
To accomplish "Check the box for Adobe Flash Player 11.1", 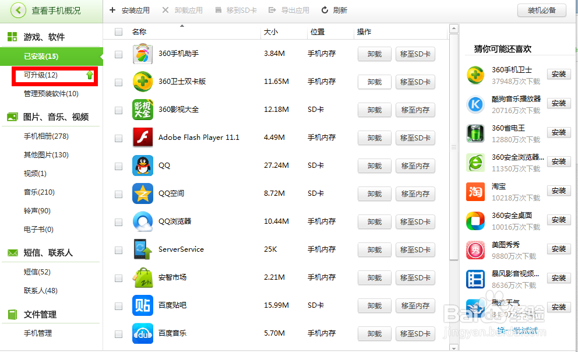I will [x=118, y=138].
